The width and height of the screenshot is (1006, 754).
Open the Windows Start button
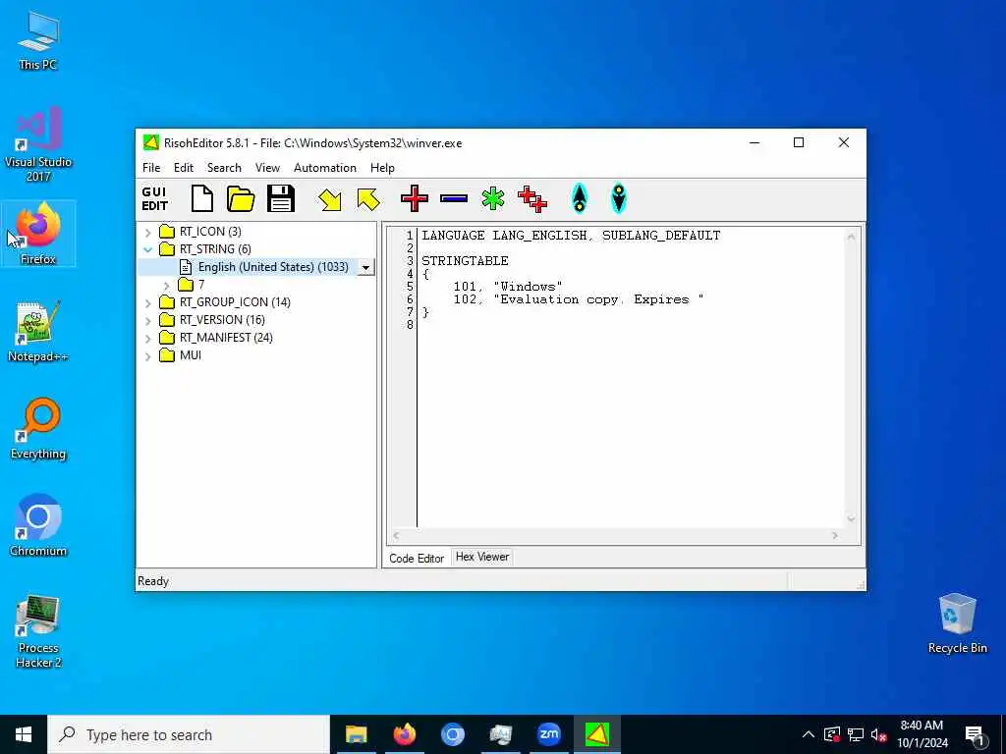[x=24, y=734]
